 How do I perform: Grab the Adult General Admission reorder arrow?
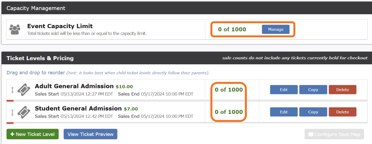12,90
